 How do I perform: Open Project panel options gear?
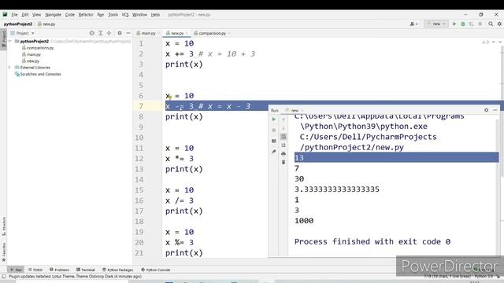coord(120,33)
